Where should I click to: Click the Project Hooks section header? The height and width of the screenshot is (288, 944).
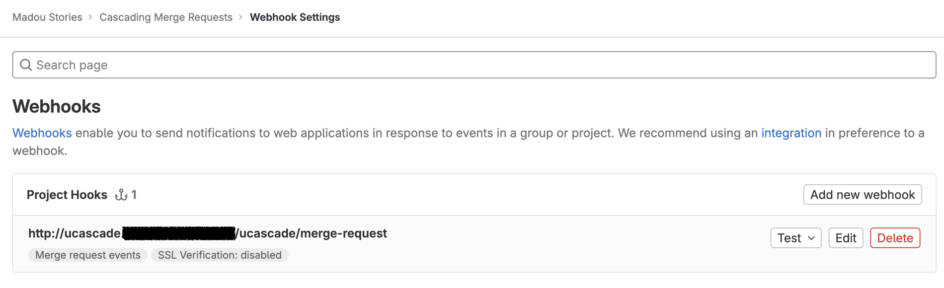tap(67, 195)
